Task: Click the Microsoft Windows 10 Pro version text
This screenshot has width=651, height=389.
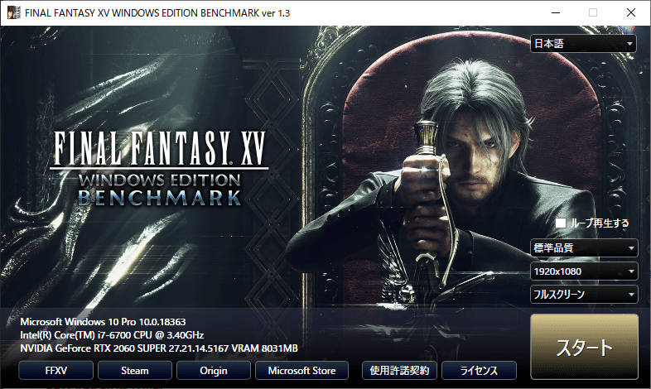Action: click(103, 322)
